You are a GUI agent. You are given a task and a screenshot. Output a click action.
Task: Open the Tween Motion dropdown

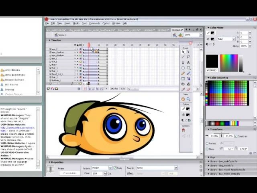[110, 168]
